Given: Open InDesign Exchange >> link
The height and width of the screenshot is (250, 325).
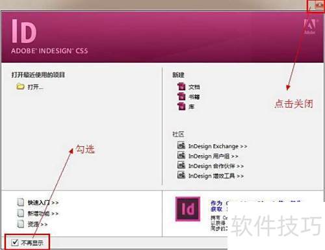Looking at the screenshot, I should point(218,146).
